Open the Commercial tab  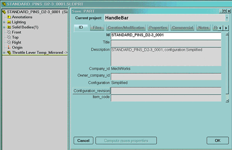click(x=183, y=28)
